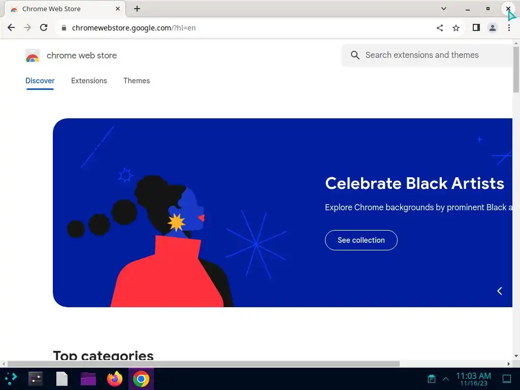The height and width of the screenshot is (390, 520).
Task: Open the clipboard tray icon
Action: pos(432,379)
